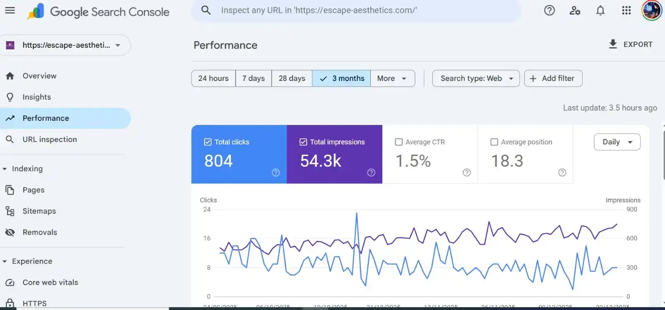Collapse the Experience section

(5, 261)
